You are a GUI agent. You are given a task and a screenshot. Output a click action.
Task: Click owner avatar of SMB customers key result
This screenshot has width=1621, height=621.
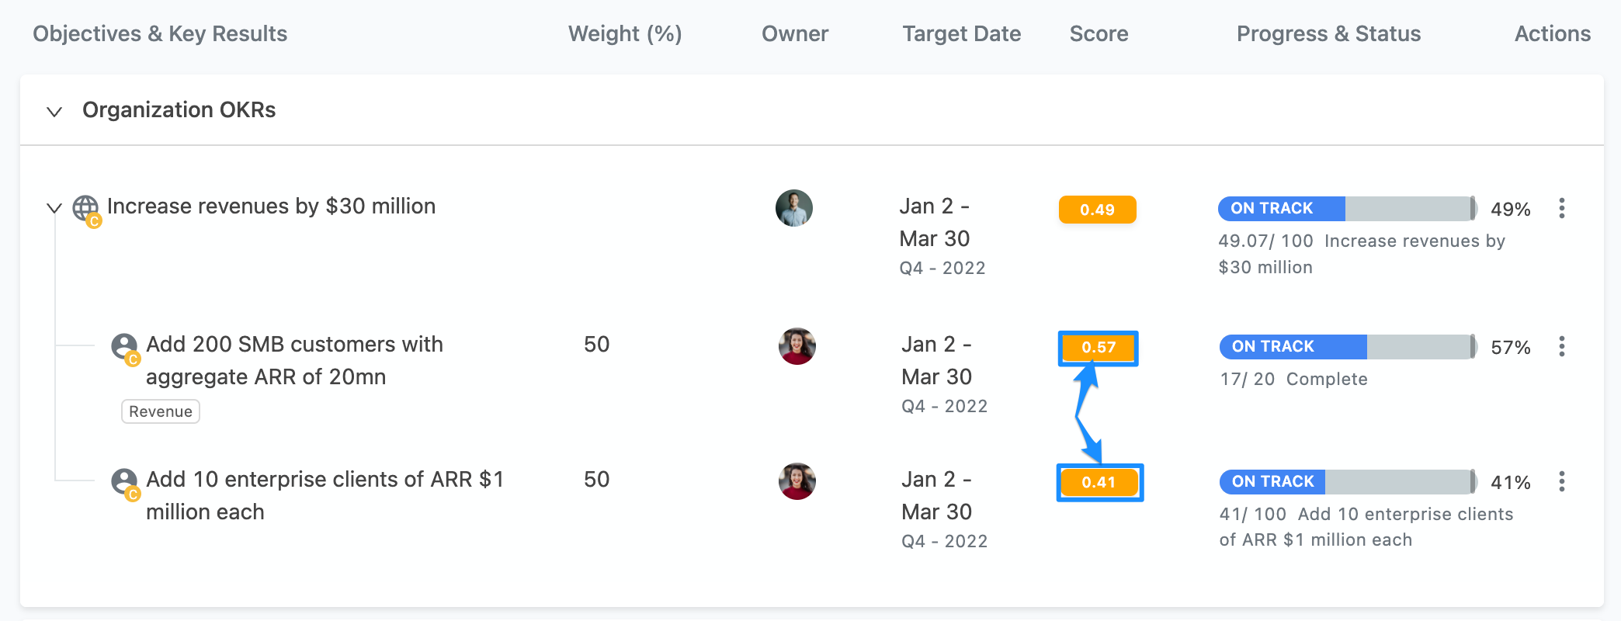point(797,346)
